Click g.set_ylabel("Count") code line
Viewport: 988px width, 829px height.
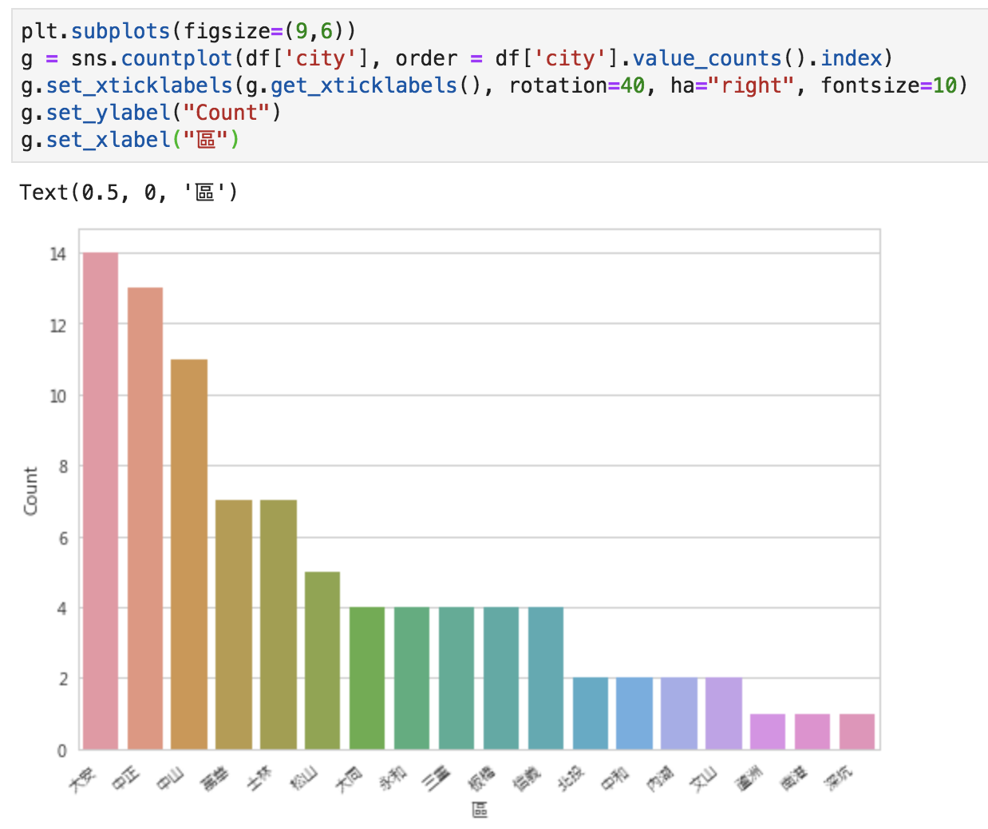151,113
